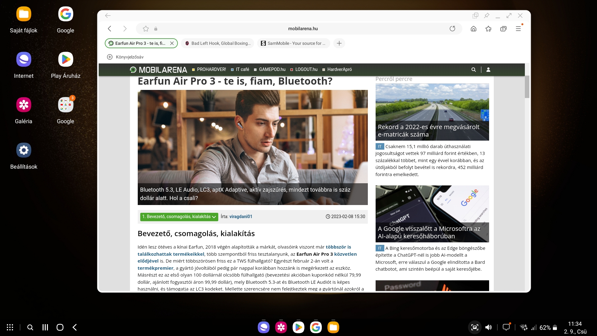Viewport: 597px width, 336px height.
Task: Click the browser forward arrow
Action: (x=125, y=29)
